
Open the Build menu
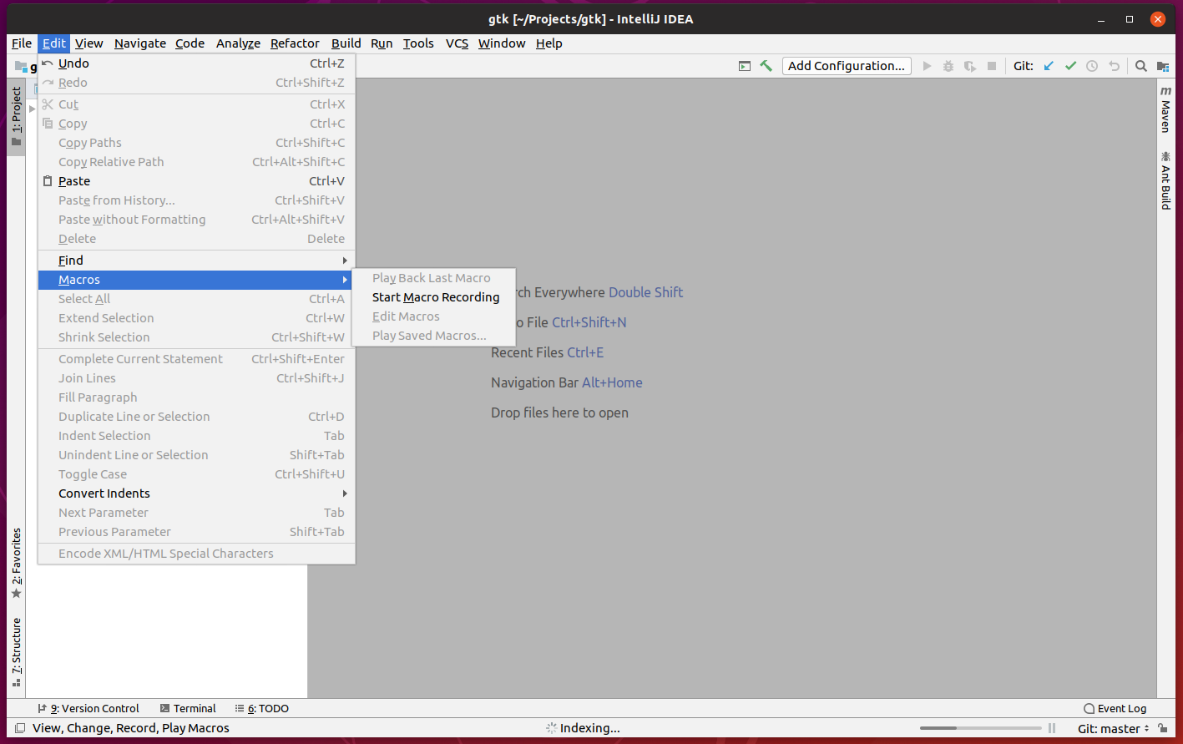coord(346,43)
